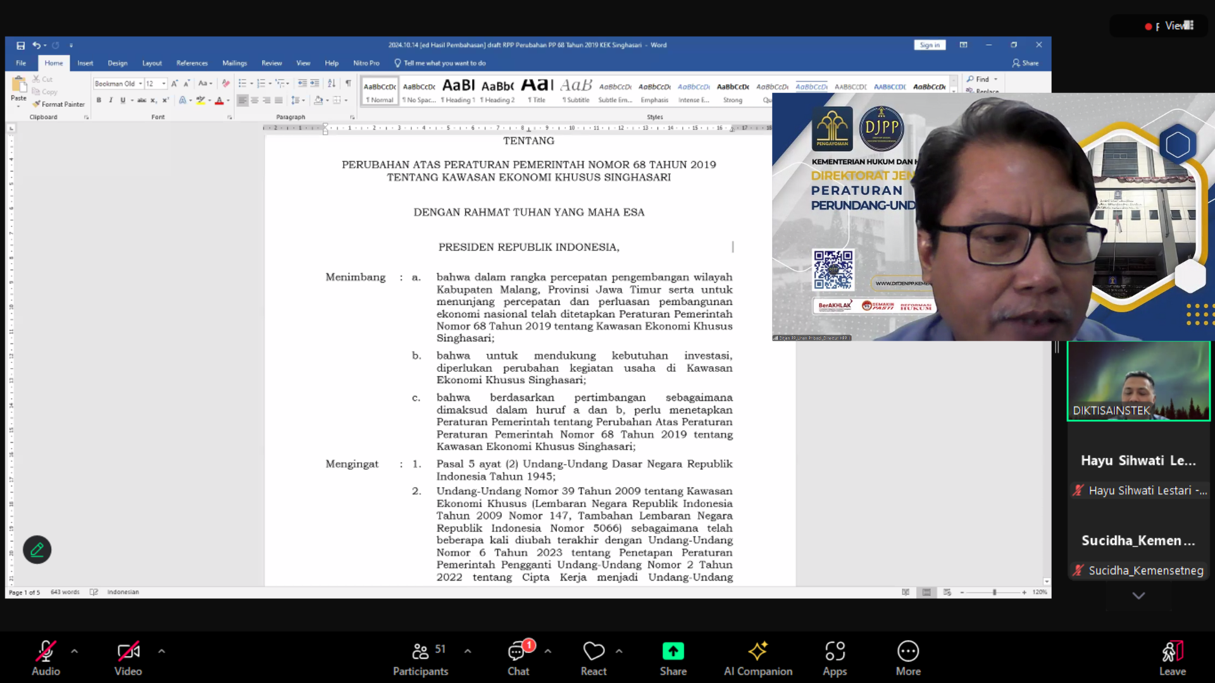Click the Decrease Indent icon
Screen dimensions: 1215x683
[302, 83]
